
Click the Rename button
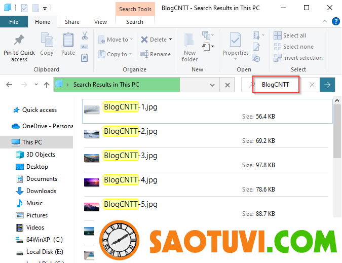tap(156, 54)
